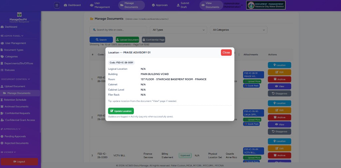The width and height of the screenshot is (341, 168).
Task: Click Upload More for row 1
Action: pos(252,81)
